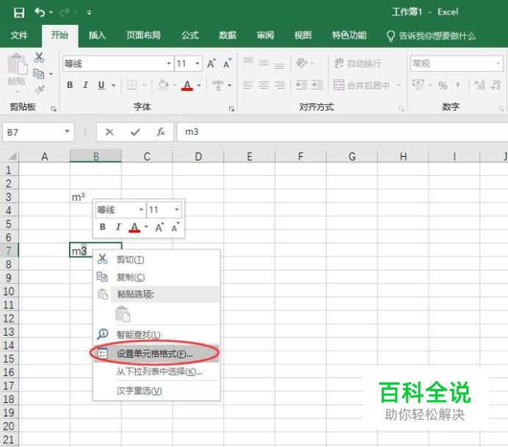508x447 pixels.
Task: Choose 从下拉列表中选择(K)... in context menu
Action: 157,372
